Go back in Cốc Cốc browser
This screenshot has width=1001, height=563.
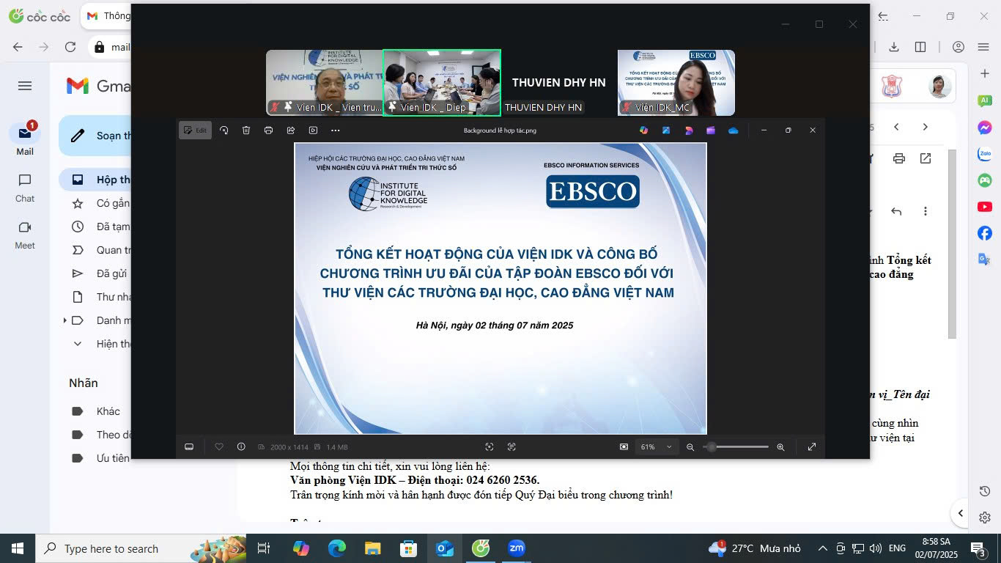click(18, 47)
